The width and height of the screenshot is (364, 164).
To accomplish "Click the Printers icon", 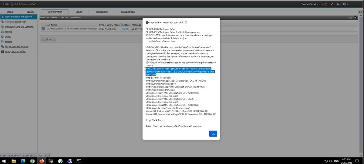I will pyautogui.click(x=2, y=31).
